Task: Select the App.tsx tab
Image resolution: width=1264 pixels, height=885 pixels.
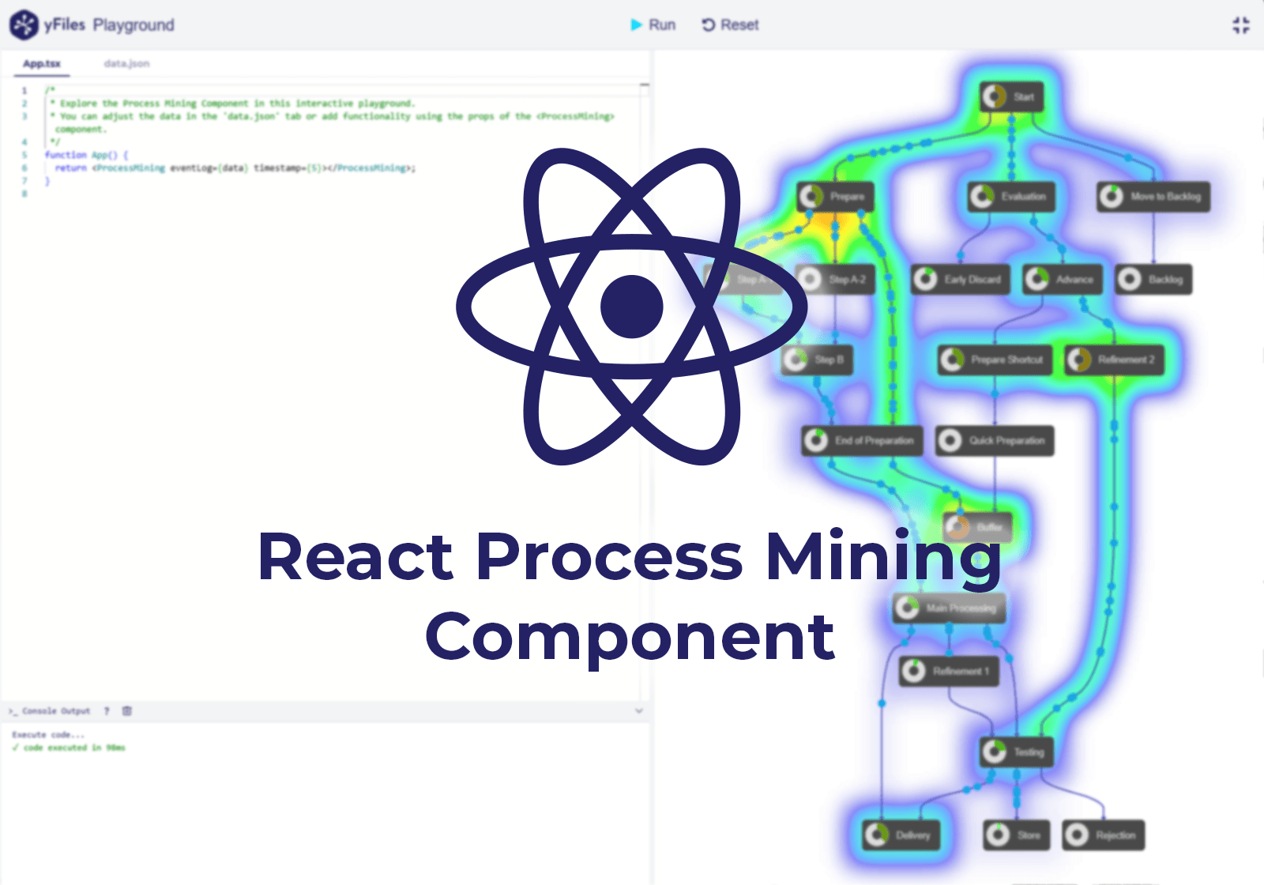Action: (x=40, y=63)
